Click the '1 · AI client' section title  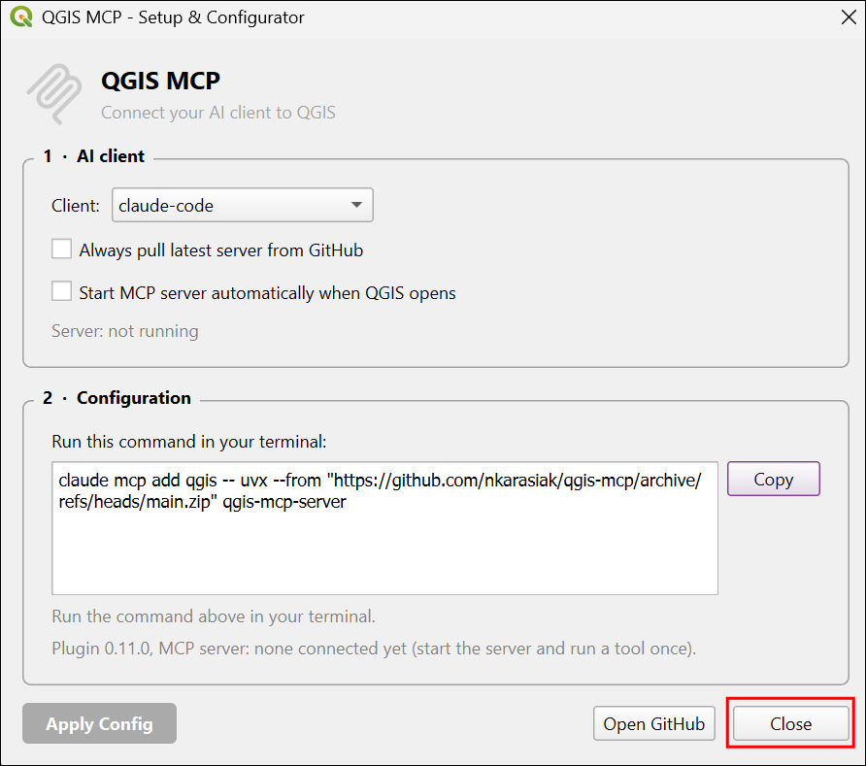point(94,156)
